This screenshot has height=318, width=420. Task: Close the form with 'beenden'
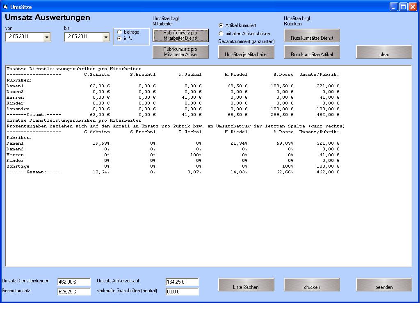point(384,285)
